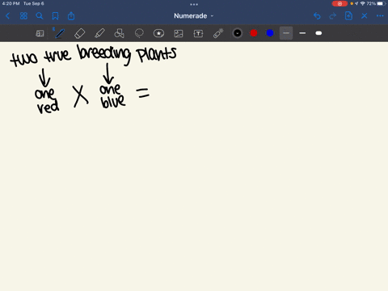Screen dimensions: 388x291
Task: Choose the red pen color
Action: click(254, 33)
